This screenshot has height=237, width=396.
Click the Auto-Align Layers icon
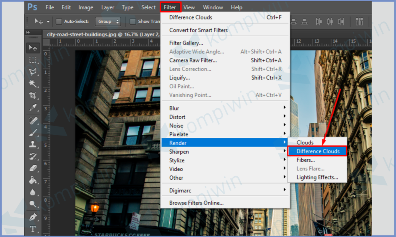pos(359,22)
